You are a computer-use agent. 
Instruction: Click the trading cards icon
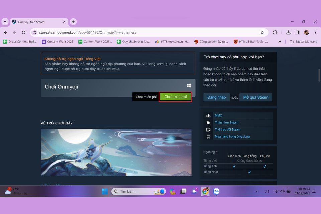[208, 130]
